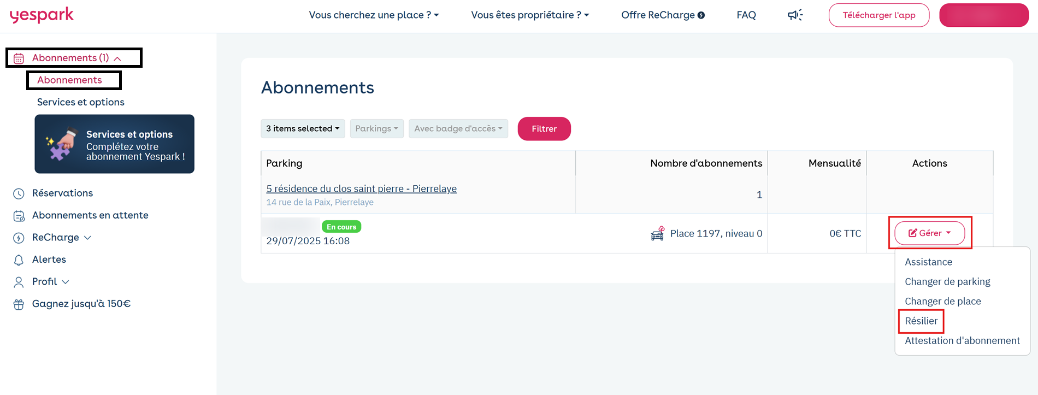Click the Abonnements en attente calendar icon
This screenshot has width=1038, height=395.
(x=19, y=216)
